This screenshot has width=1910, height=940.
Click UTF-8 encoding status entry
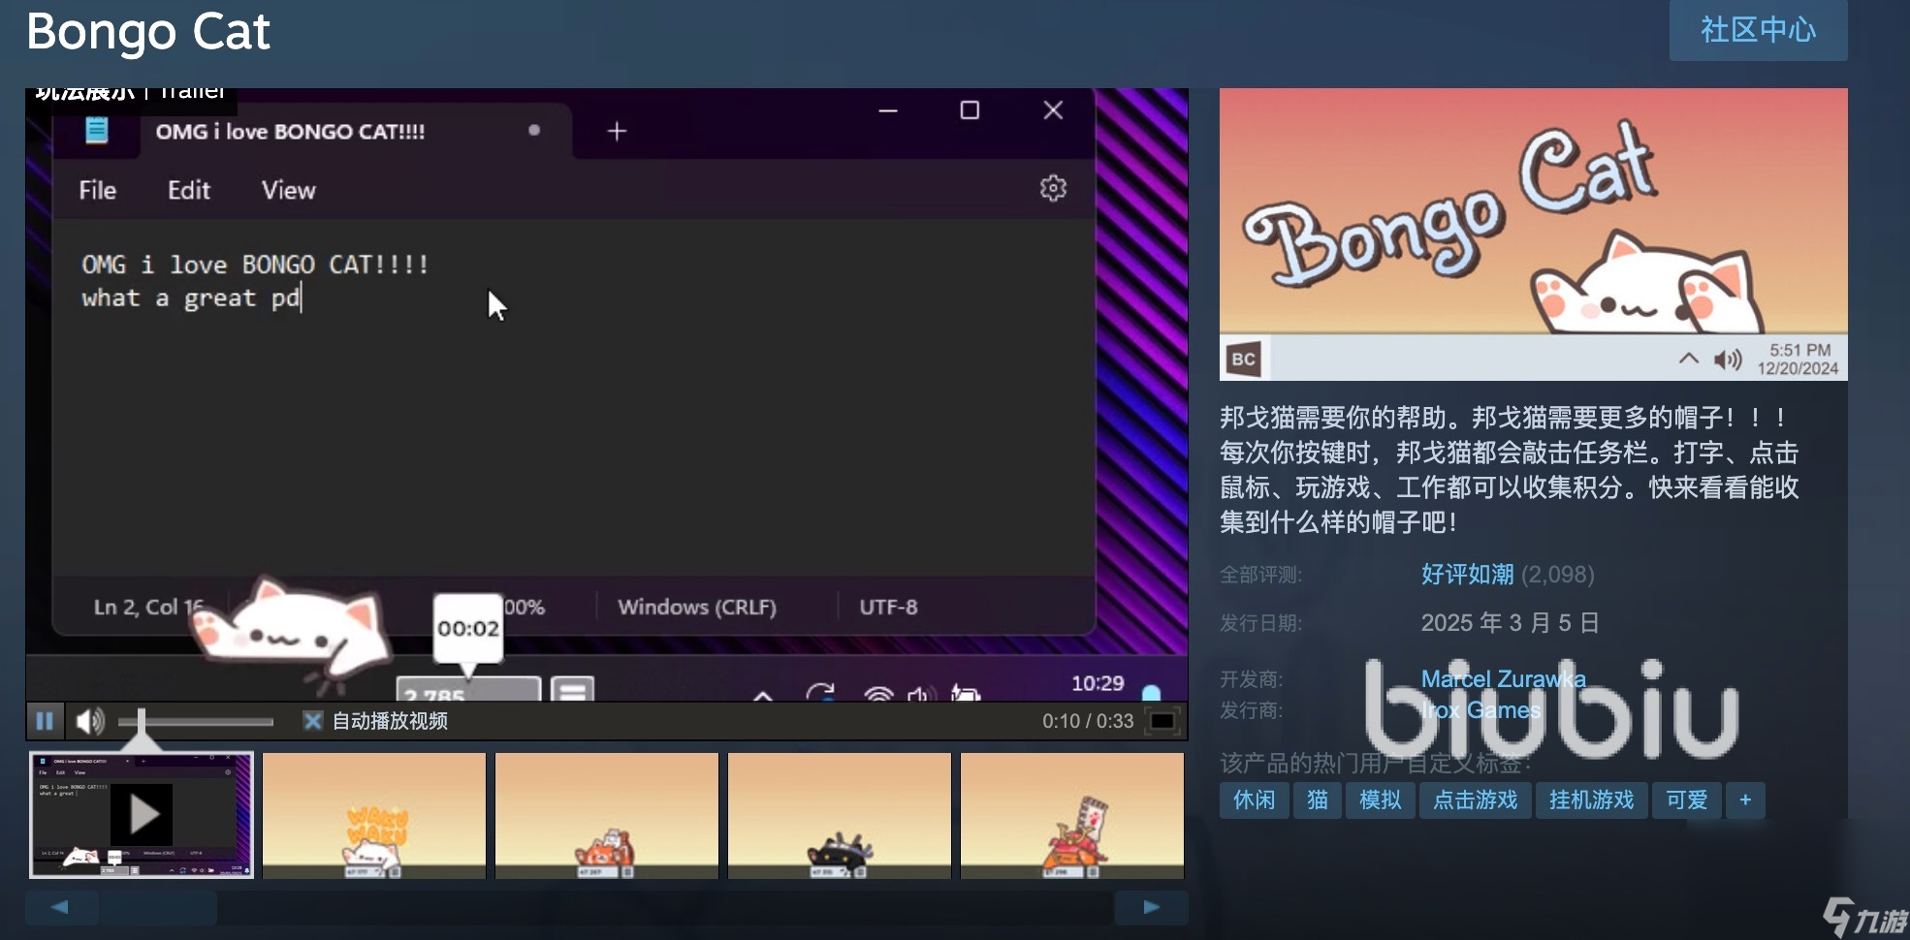tap(888, 608)
